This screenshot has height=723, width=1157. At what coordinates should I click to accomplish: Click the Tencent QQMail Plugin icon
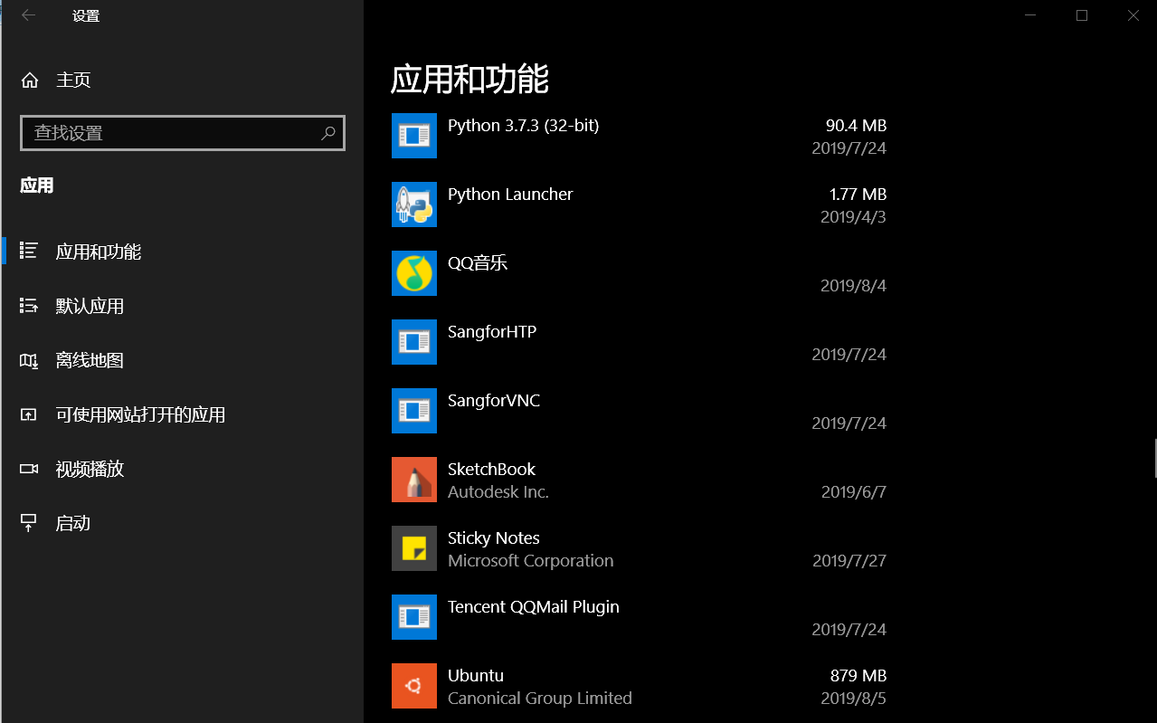414,617
